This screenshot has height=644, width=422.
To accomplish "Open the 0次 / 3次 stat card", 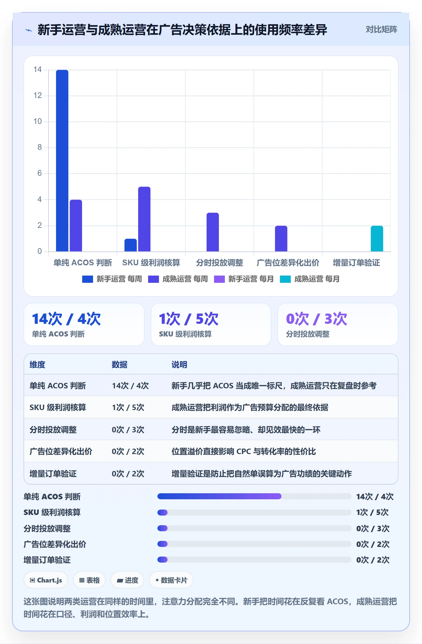I will tap(338, 324).
